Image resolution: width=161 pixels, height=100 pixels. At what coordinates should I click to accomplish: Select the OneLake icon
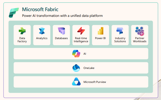[76, 68]
